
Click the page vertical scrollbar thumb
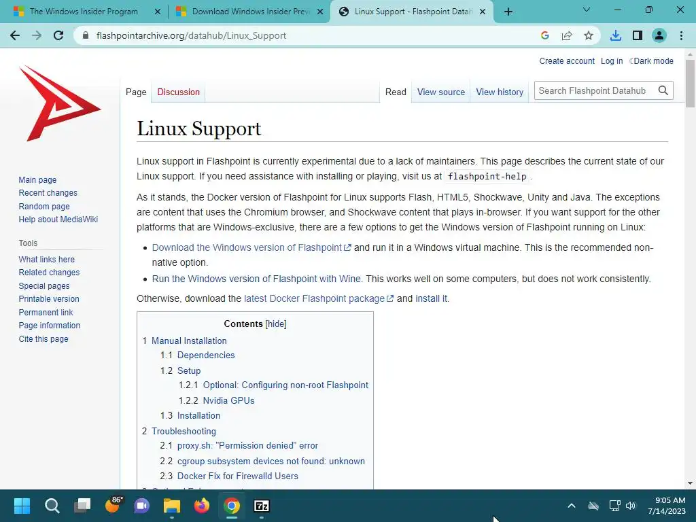pos(690,83)
